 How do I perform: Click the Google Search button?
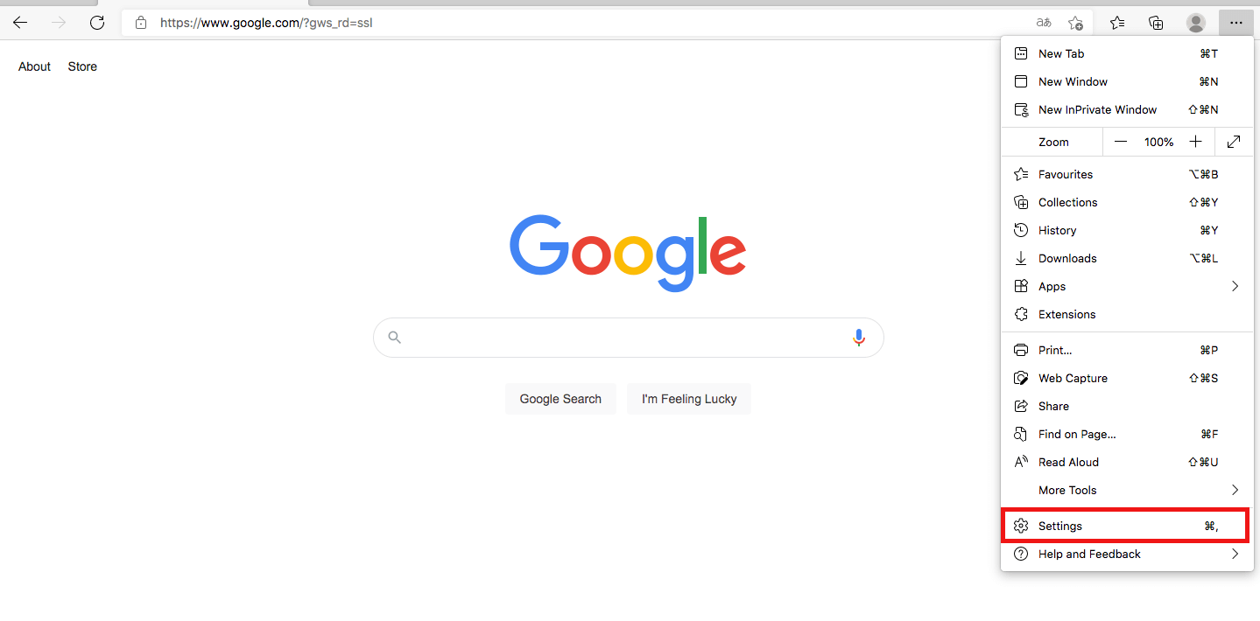coord(560,399)
